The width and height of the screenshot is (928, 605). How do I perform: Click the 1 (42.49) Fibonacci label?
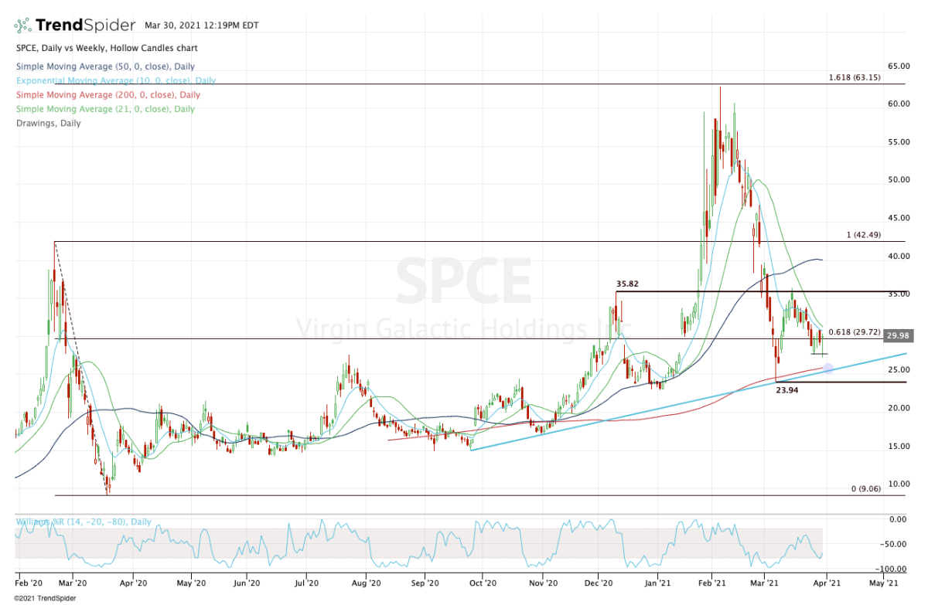pyautogui.click(x=862, y=234)
